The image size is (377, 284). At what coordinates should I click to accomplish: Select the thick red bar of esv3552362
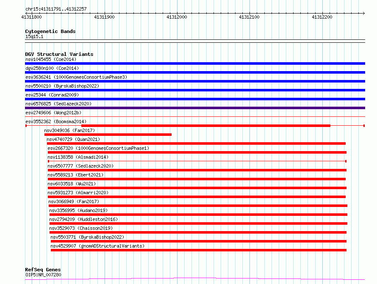click(206, 126)
